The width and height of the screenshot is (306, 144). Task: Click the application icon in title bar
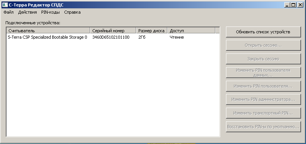tap(5, 5)
